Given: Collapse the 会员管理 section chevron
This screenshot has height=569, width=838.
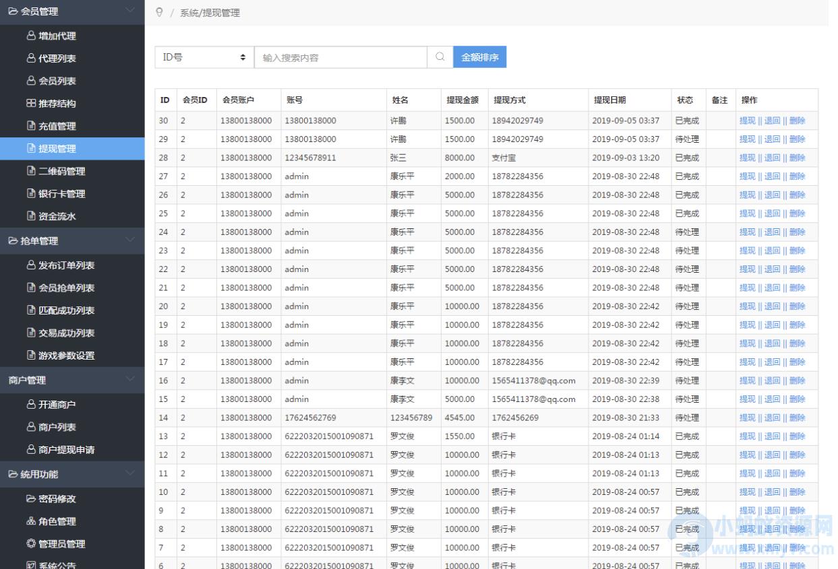Looking at the screenshot, I should [x=131, y=10].
